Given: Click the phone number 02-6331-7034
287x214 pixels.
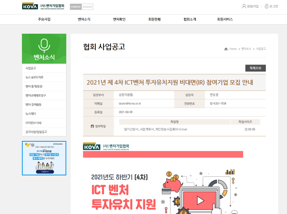Looking at the screenshot, I should tap(218, 103).
